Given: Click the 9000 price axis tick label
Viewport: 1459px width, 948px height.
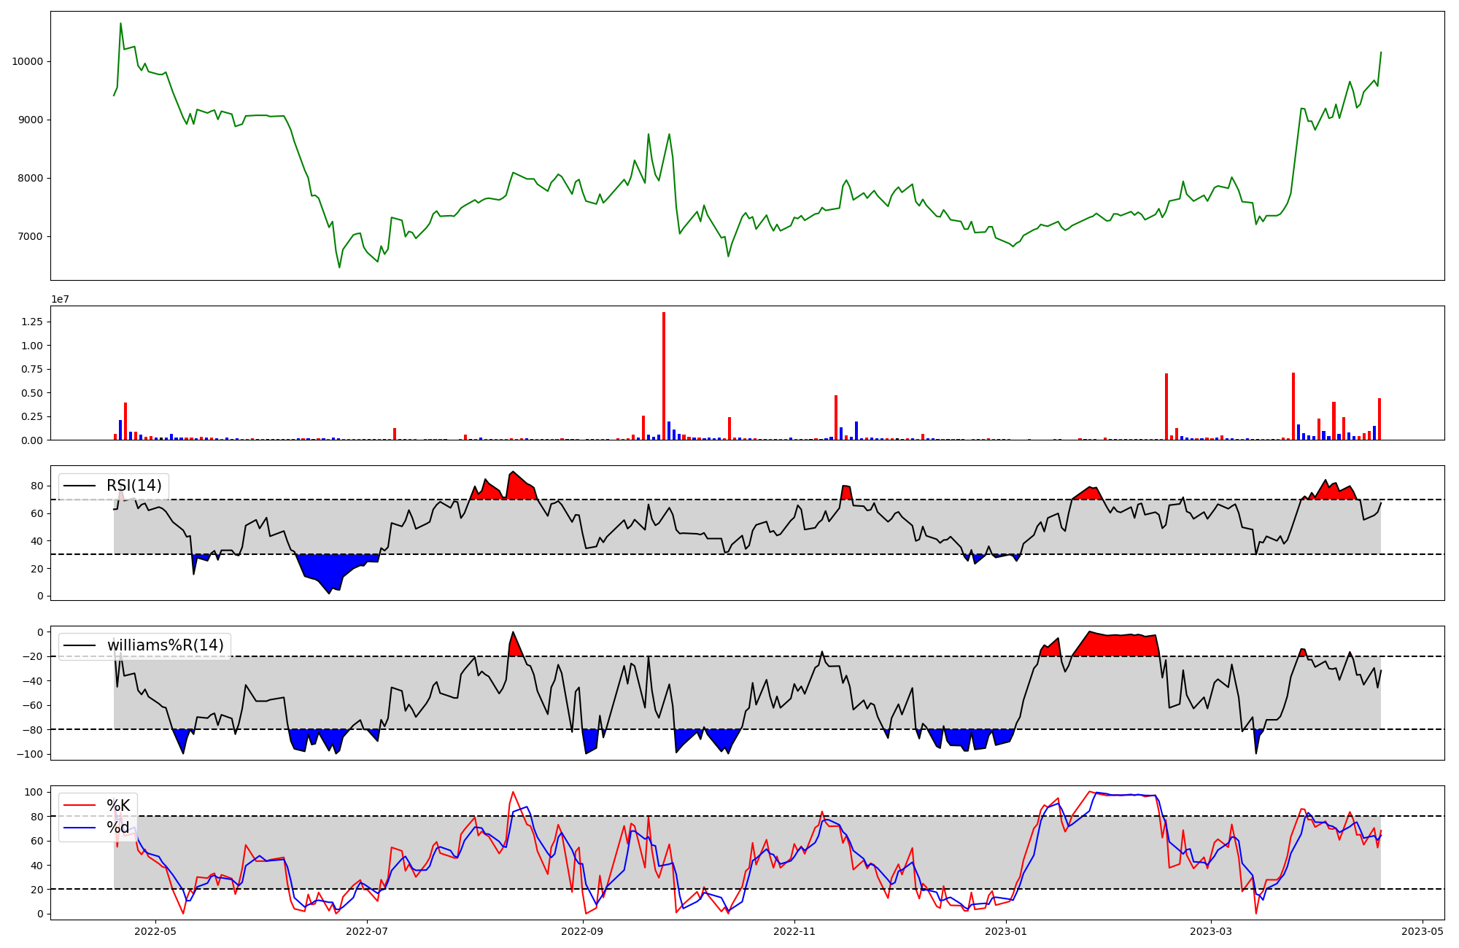Looking at the screenshot, I should 30,120.
